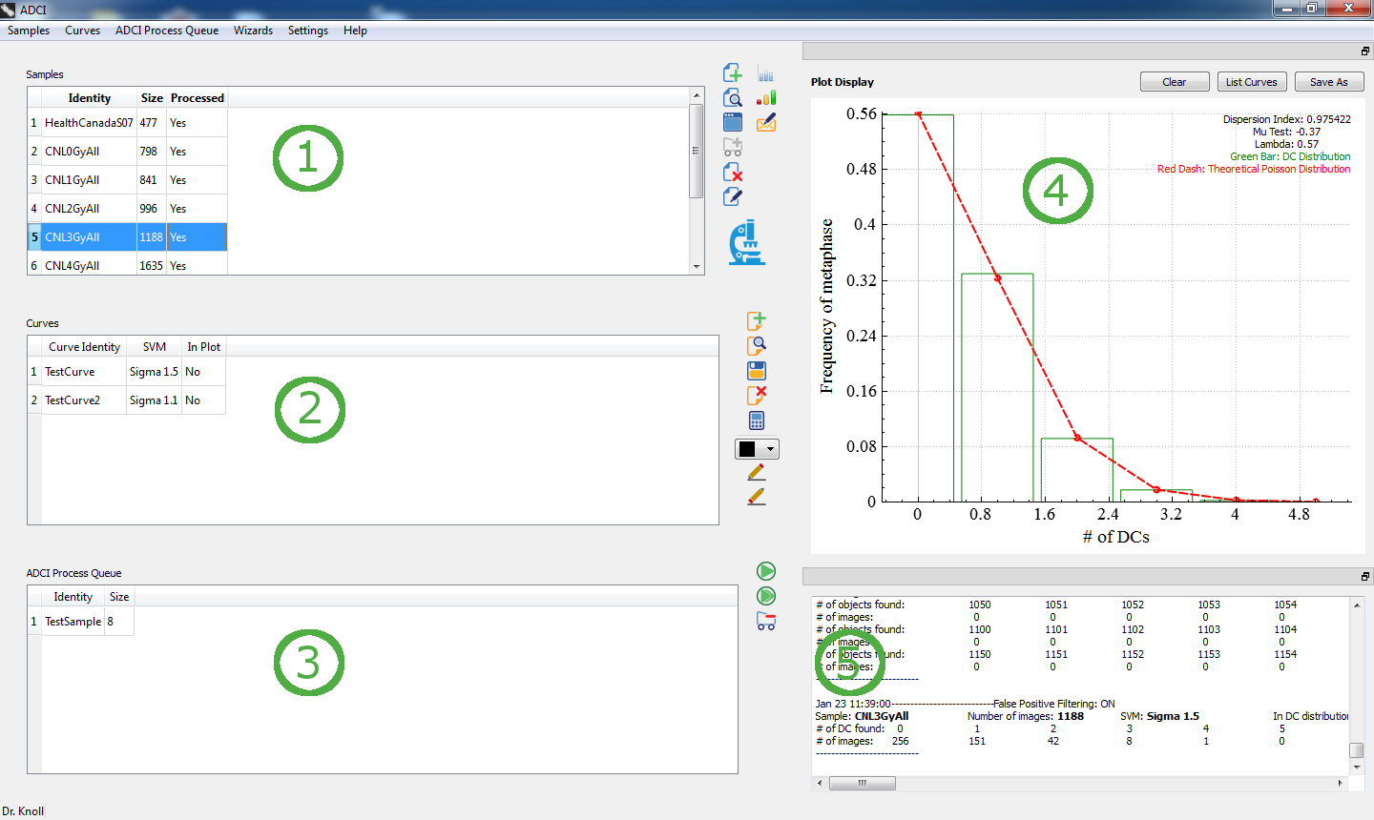Click the Save As button

(x=1328, y=82)
